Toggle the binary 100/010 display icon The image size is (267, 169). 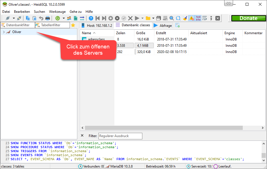[198, 18]
